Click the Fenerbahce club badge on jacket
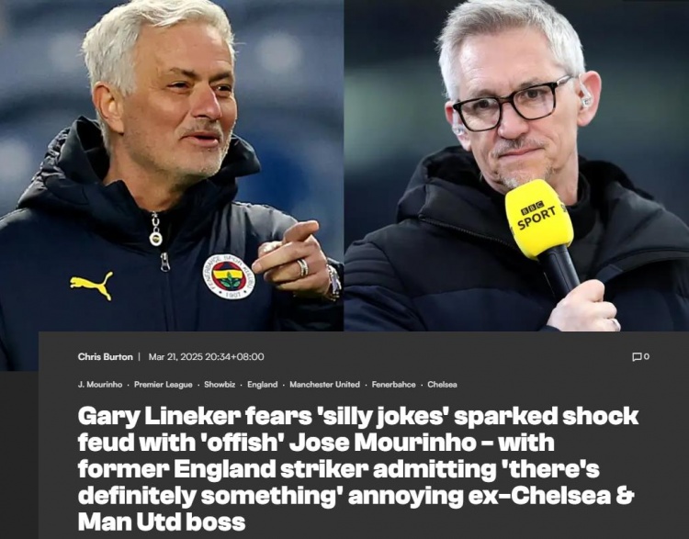 (x=229, y=276)
